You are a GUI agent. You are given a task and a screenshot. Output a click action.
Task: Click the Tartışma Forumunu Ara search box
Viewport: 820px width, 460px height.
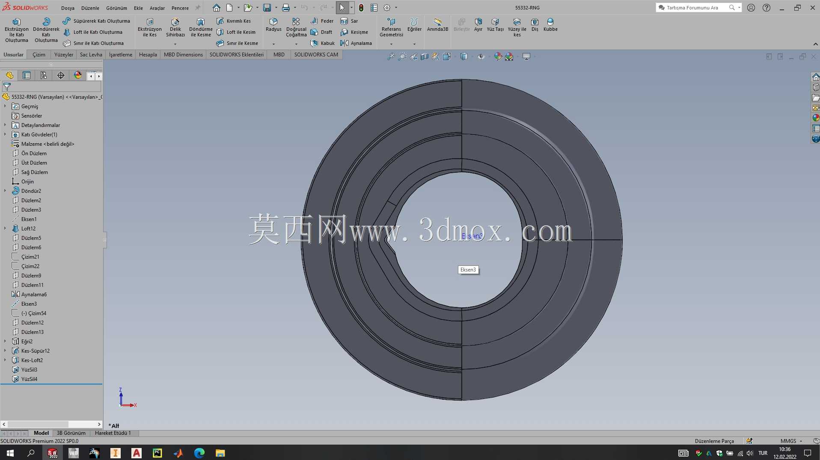pyautogui.click(x=694, y=8)
